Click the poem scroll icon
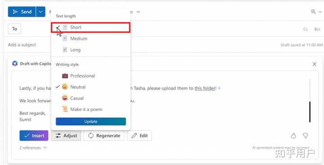This screenshot has height=165, width=324. tap(65, 109)
